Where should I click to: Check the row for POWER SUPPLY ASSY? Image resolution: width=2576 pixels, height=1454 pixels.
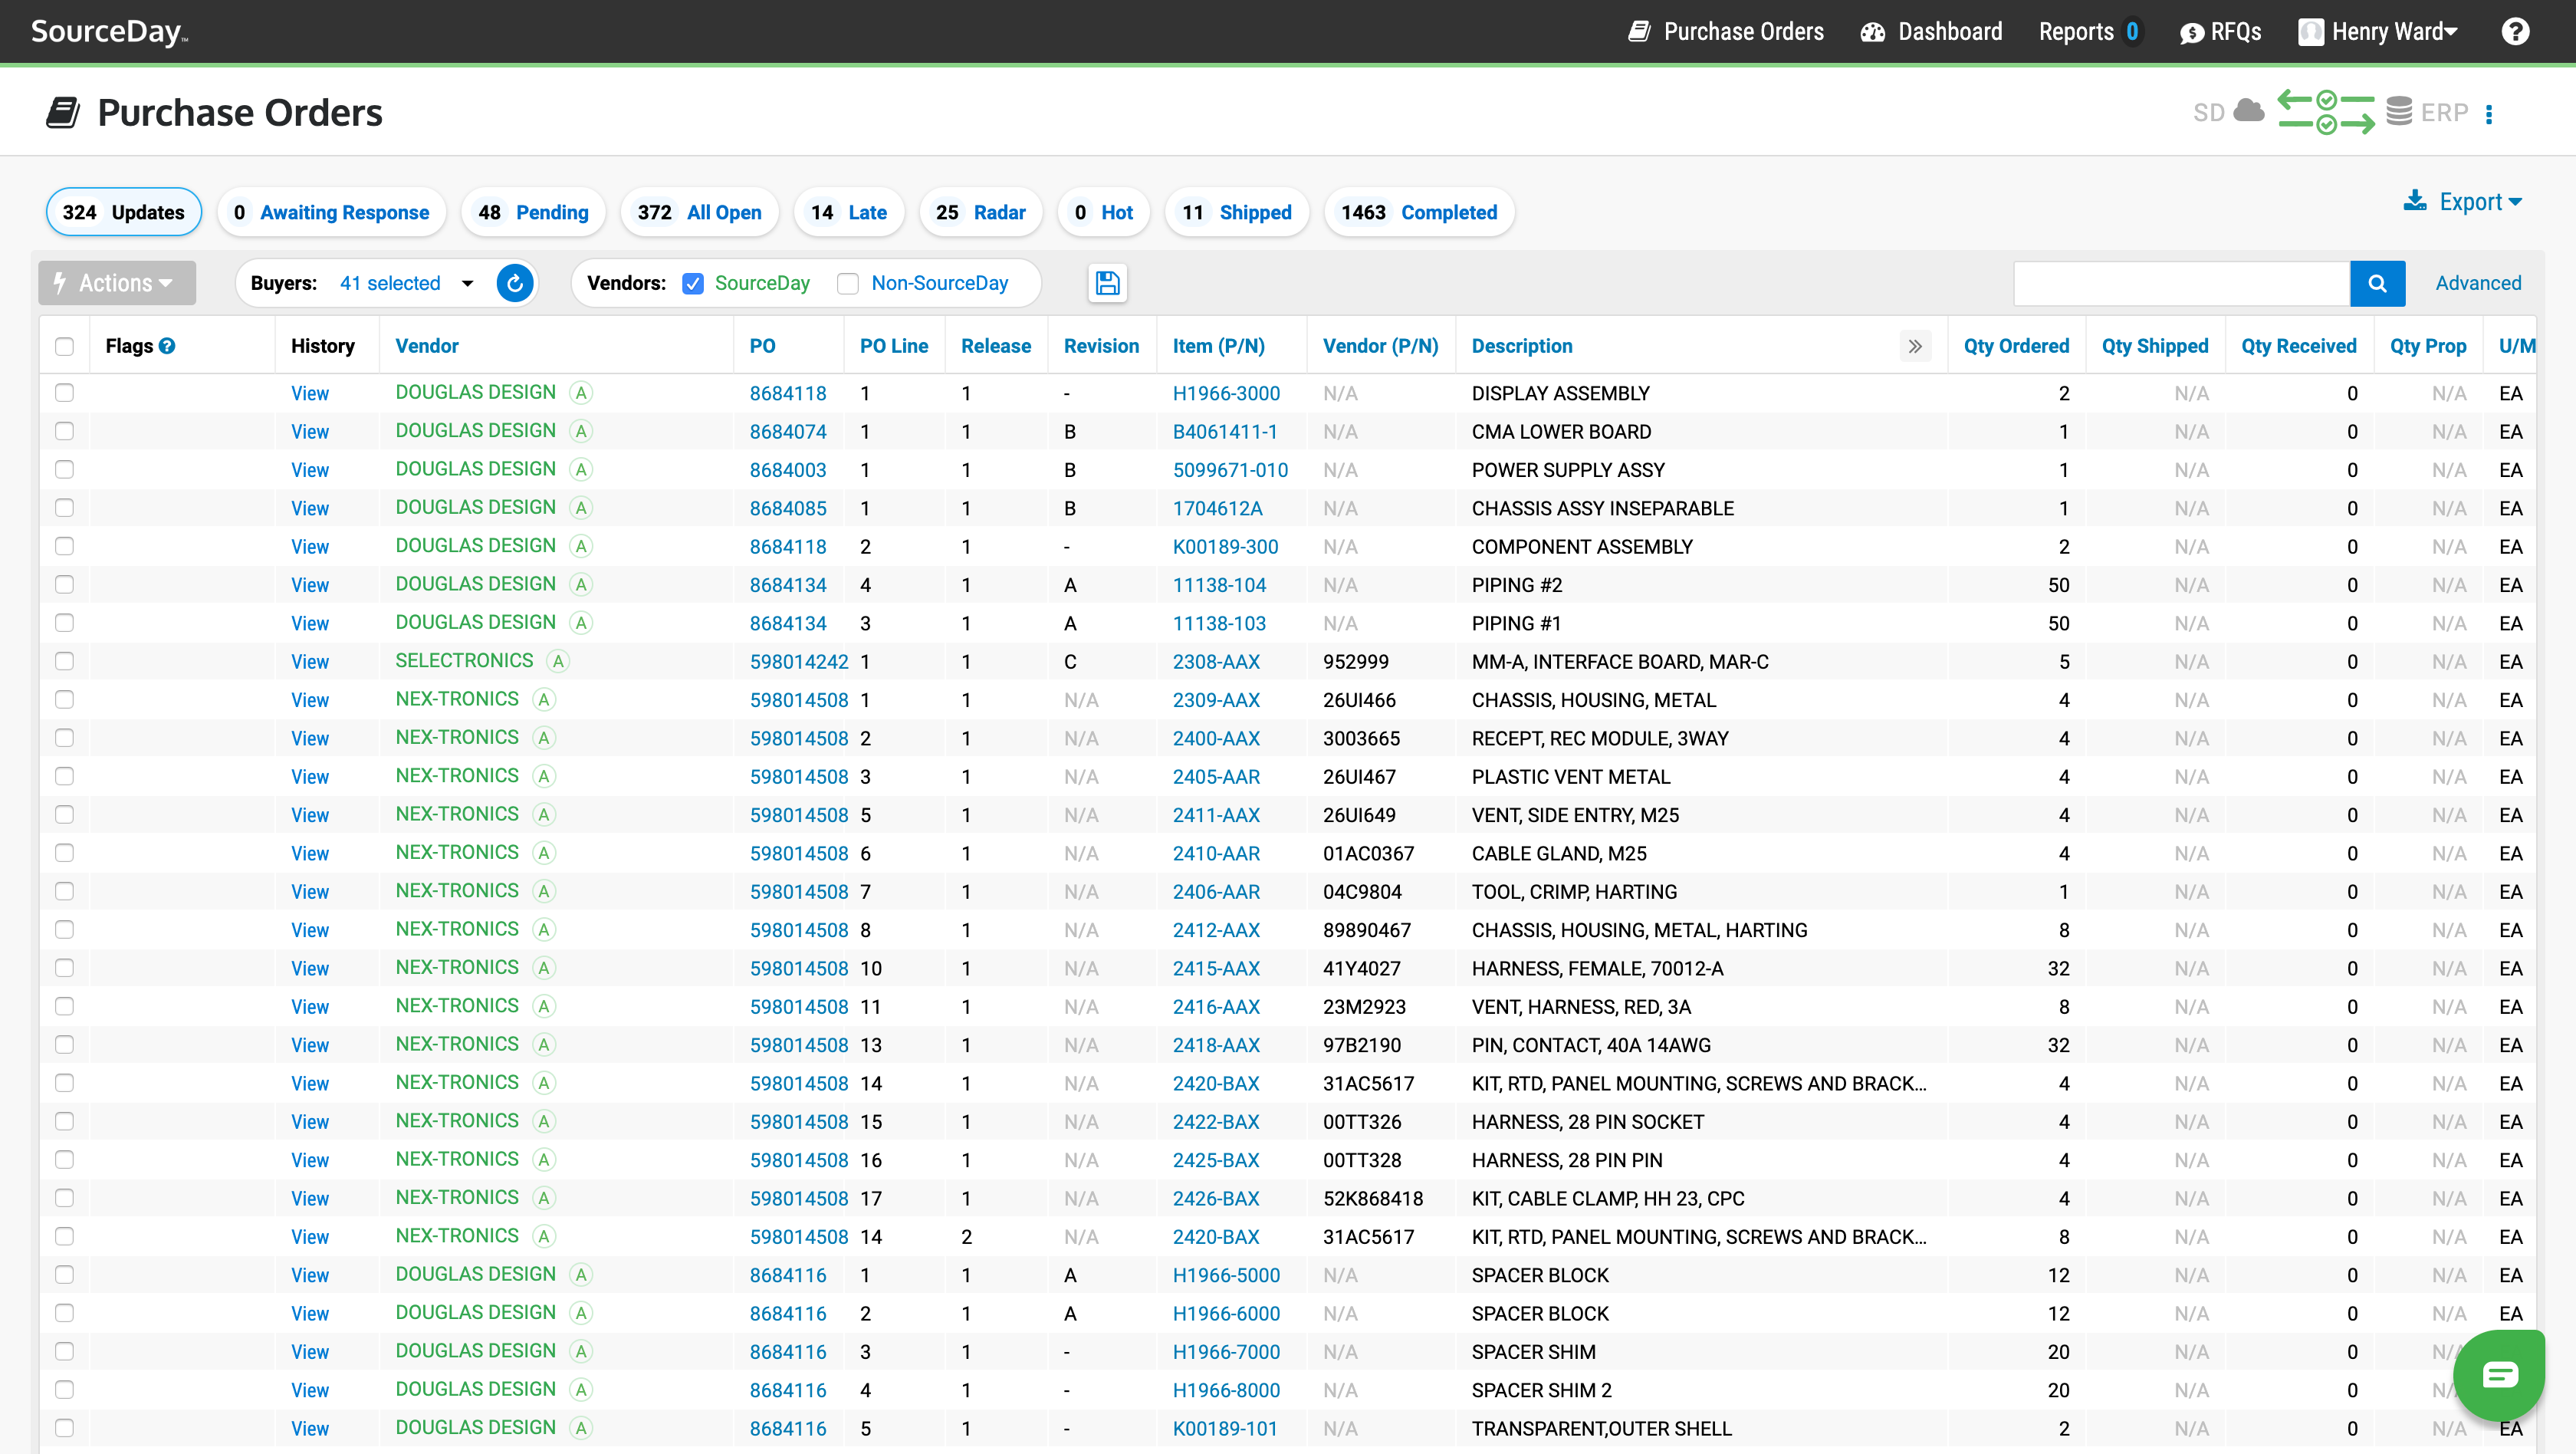(64, 469)
